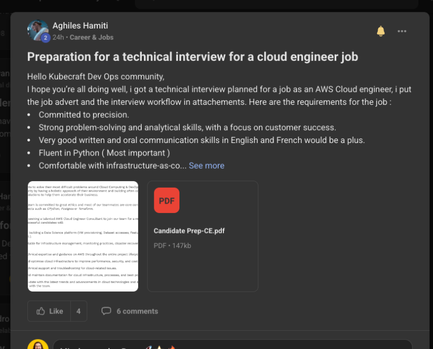Open the Career & Jobs space

(x=91, y=38)
